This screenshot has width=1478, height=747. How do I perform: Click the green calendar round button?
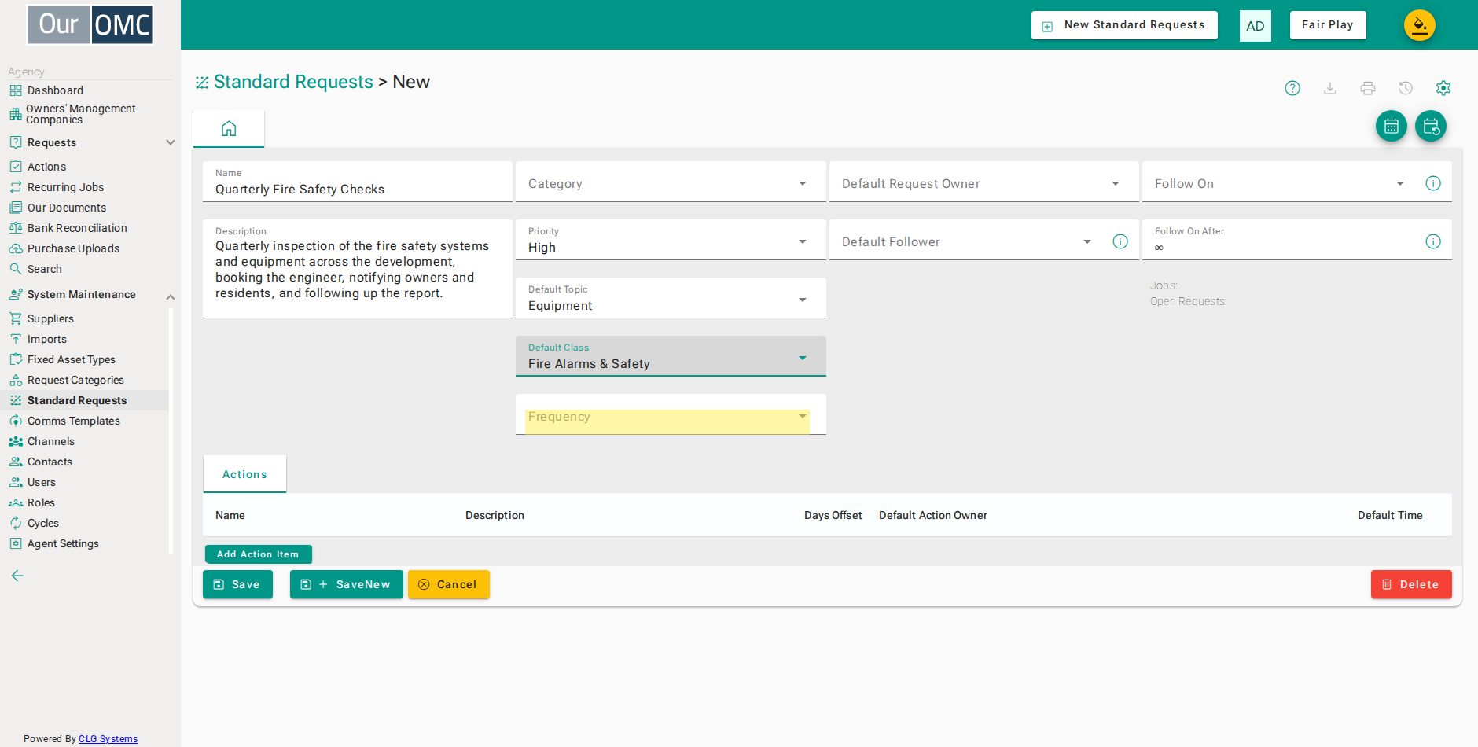pyautogui.click(x=1392, y=126)
